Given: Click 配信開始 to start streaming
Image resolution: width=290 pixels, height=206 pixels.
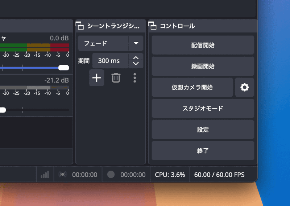Looking at the screenshot, I should click(x=203, y=45).
